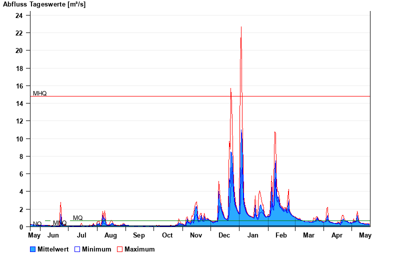Viewport: 400px width, 275px height.
Task: Click the MNQ label near June
Action: click(x=59, y=223)
